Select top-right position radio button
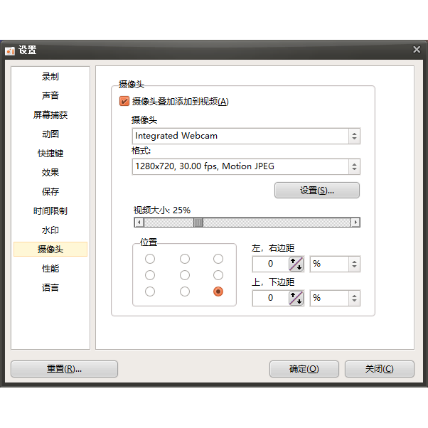Image resolution: width=428 pixels, height=428 pixels. point(218,259)
